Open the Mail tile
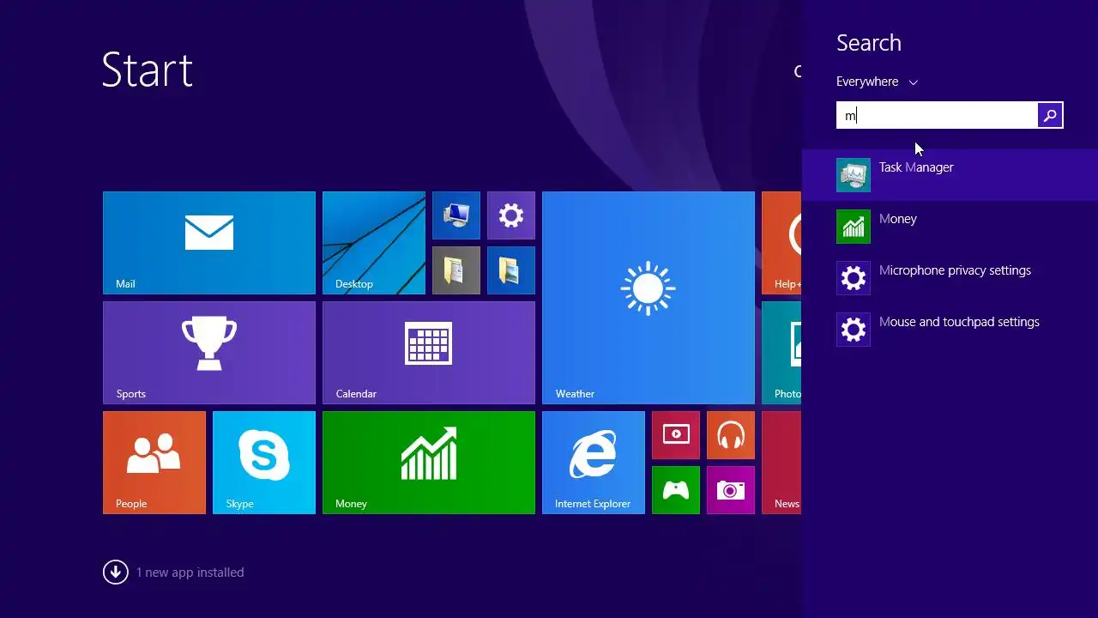The height and width of the screenshot is (618, 1098). pos(209,243)
